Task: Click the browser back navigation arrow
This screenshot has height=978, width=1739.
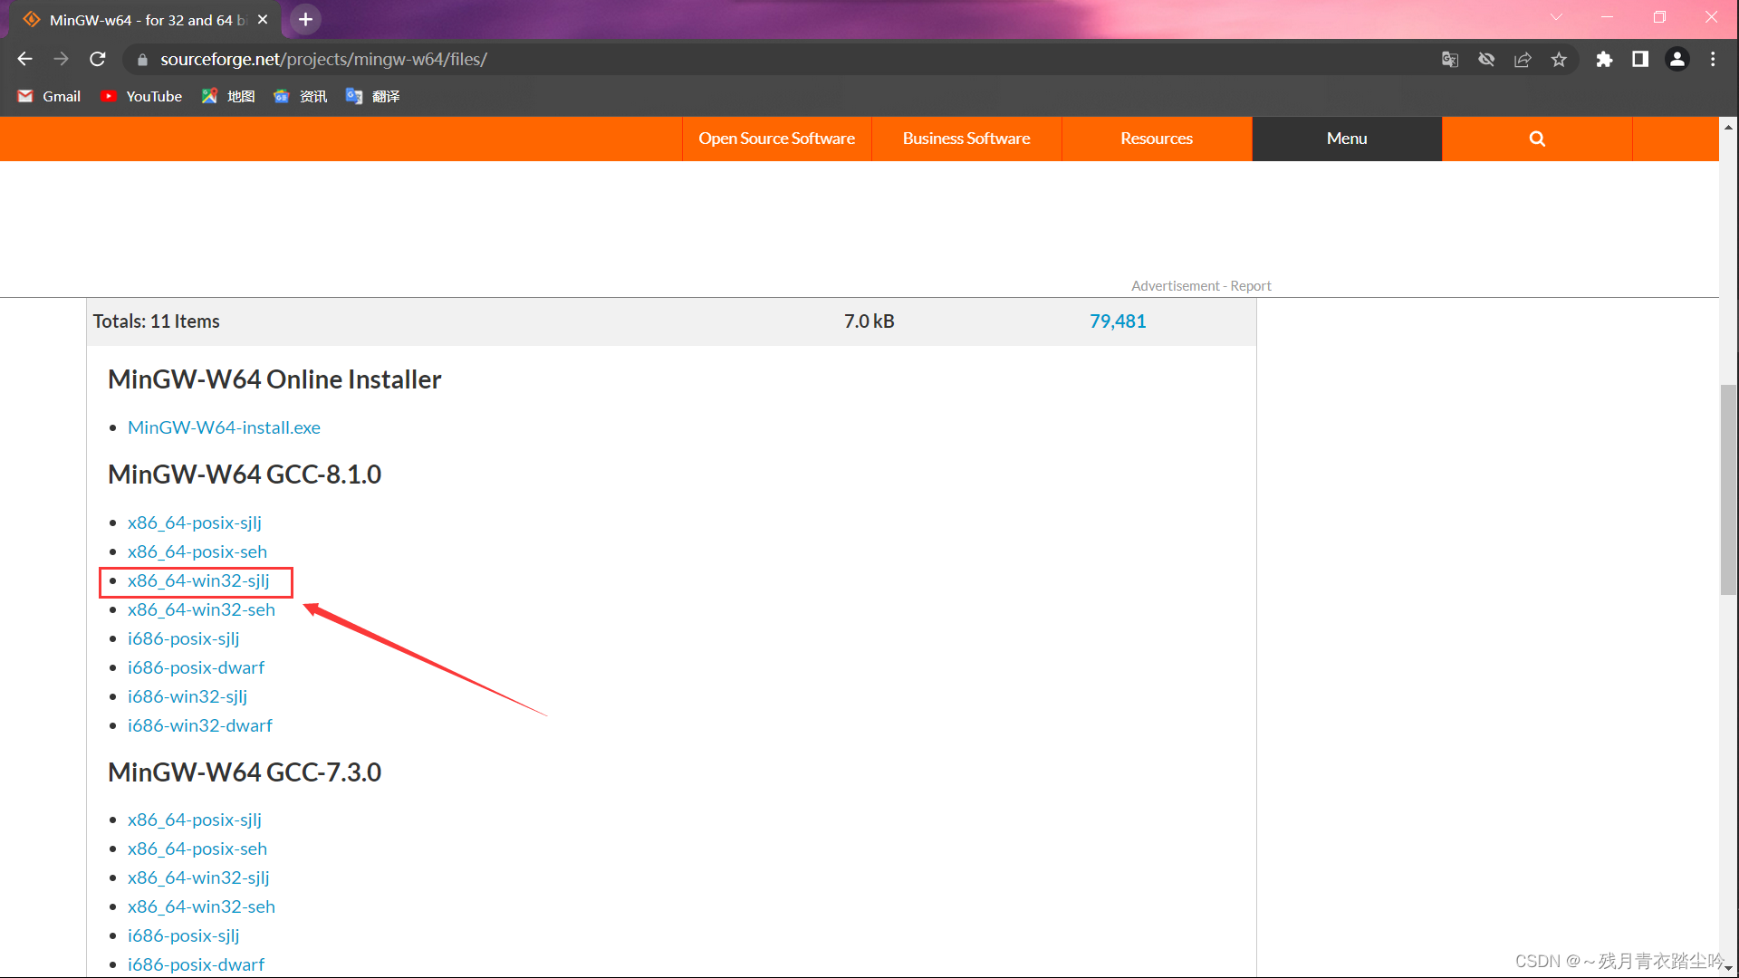Action: tap(26, 57)
